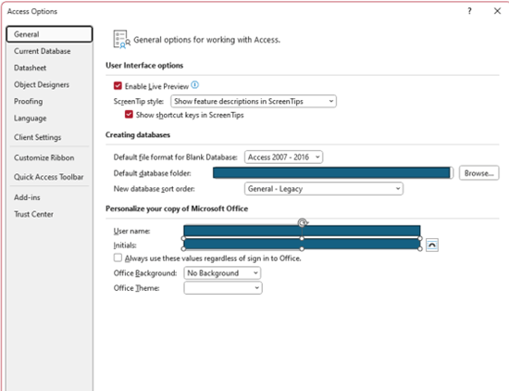Click the layout options icon beside Initials
The height and width of the screenshot is (391, 509).
pyautogui.click(x=432, y=245)
